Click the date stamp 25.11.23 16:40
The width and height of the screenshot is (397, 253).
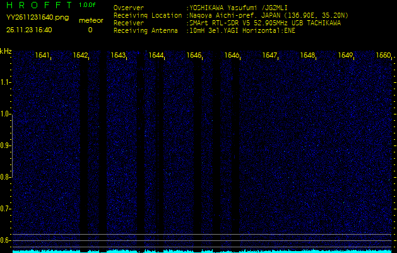(x=29, y=30)
